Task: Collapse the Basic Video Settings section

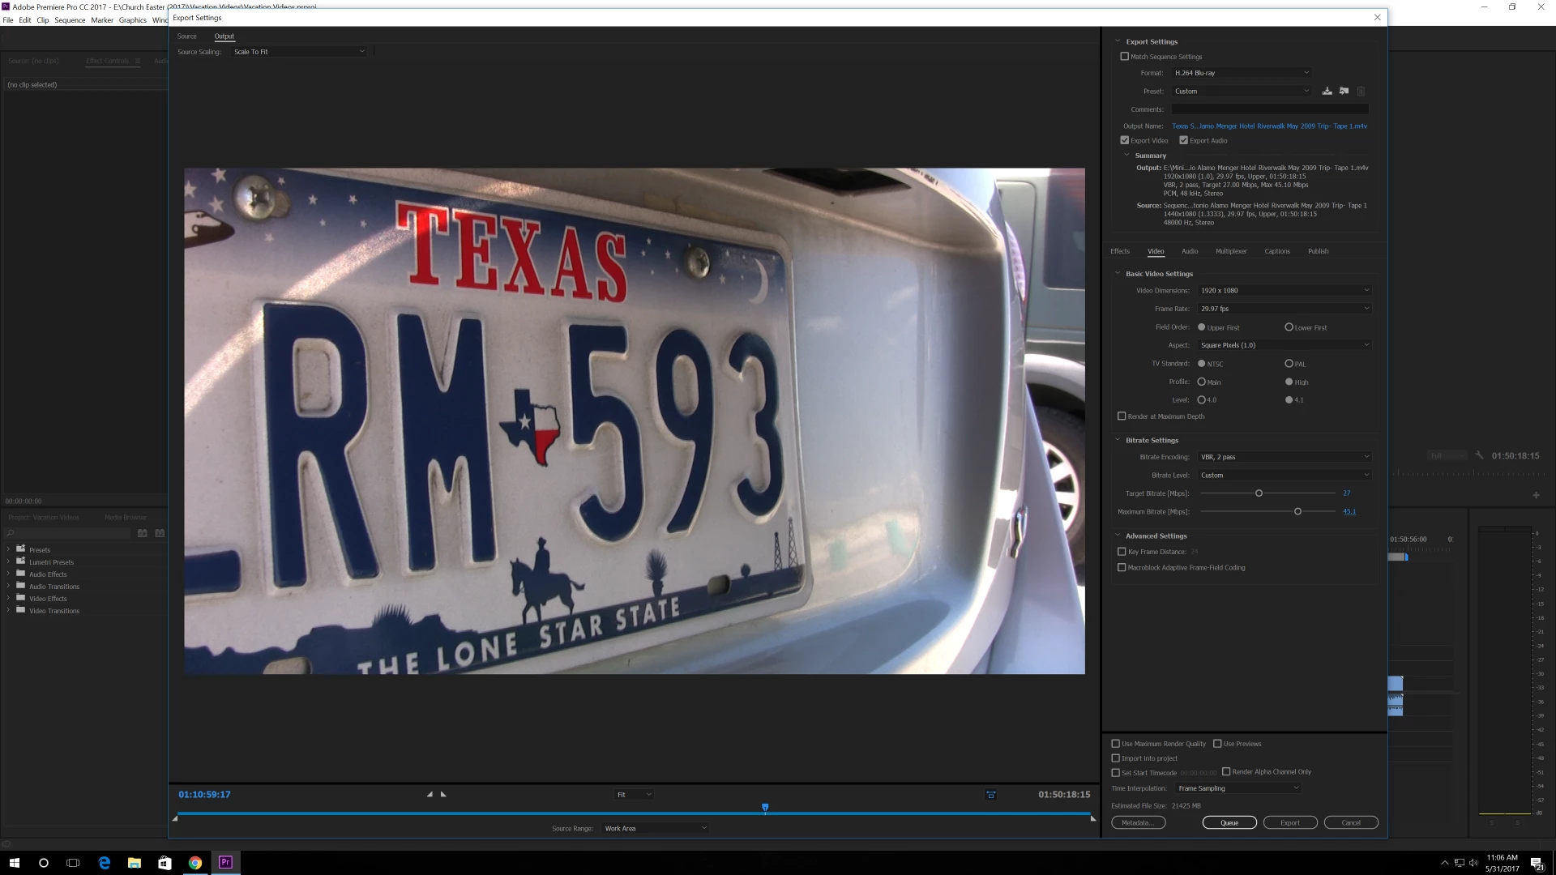Action: [x=1118, y=274]
